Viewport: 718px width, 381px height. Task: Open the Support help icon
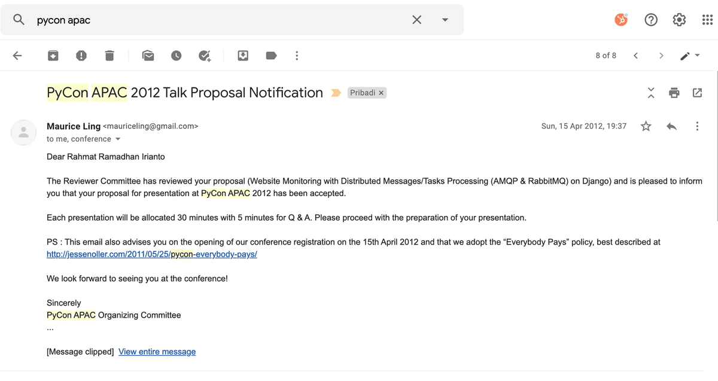(x=651, y=20)
